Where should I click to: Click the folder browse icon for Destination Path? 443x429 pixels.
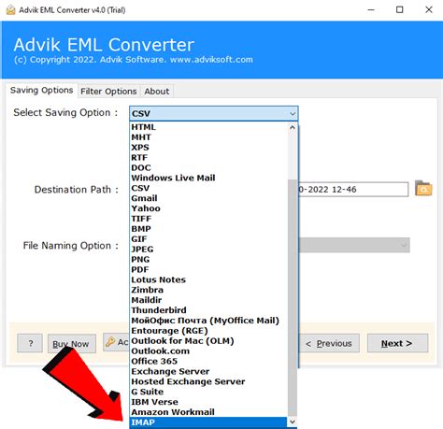423,189
